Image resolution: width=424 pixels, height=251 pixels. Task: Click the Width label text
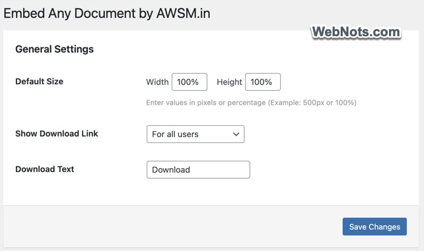[x=157, y=82]
